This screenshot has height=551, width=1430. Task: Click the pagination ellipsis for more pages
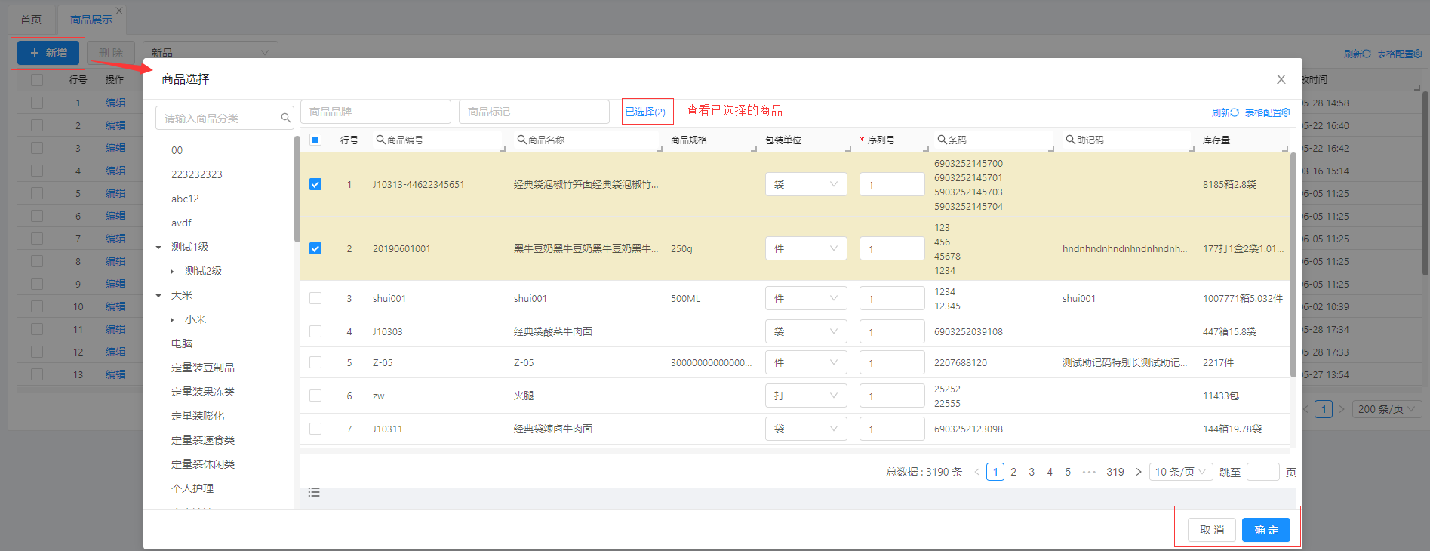pyautogui.click(x=1089, y=472)
